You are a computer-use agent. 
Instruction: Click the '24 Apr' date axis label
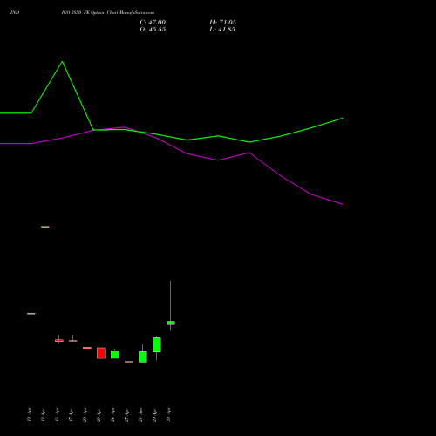tap(112, 415)
